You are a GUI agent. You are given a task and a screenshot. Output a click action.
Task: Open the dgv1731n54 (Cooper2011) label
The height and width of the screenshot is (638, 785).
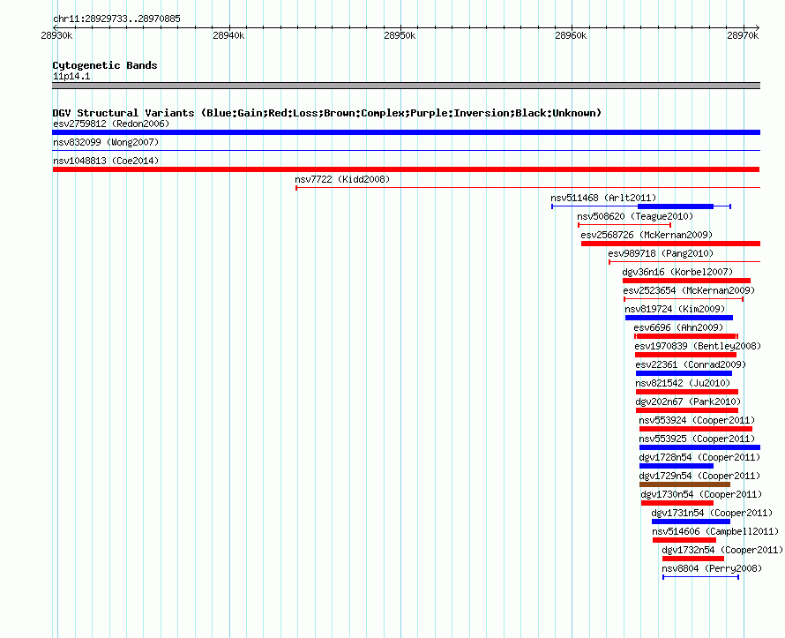(712, 513)
